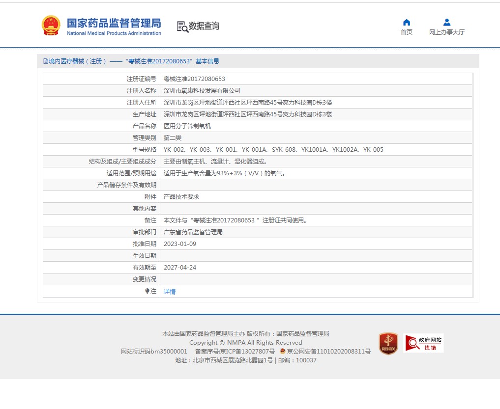Click 产品技术要求 attachment value
This screenshot has height=409, width=500.
pos(181,197)
